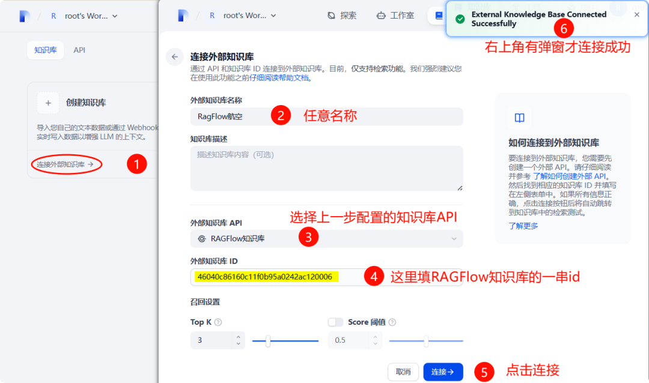The image size is (649, 383).
Task: Open the 了解如何创建外部 API link
Action: pyautogui.click(x=569, y=176)
